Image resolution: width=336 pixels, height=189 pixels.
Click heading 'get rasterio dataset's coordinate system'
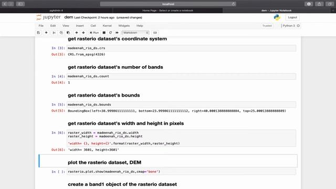[117, 39]
